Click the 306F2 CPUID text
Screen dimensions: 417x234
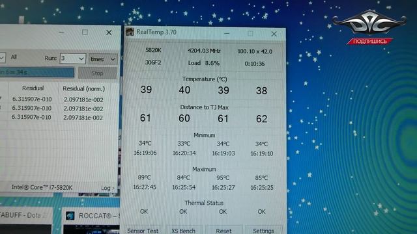[153, 62]
